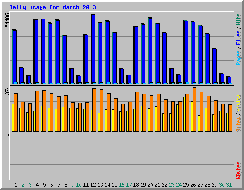Click day label 18 on axis
This screenshot has width=244, height=190.
pyautogui.click(x=136, y=185)
